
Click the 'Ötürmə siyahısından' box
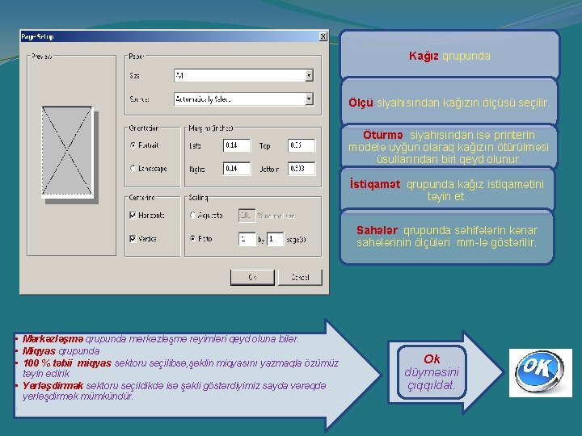click(449, 147)
